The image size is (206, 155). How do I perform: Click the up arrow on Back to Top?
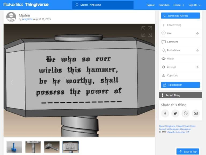click(181, 152)
